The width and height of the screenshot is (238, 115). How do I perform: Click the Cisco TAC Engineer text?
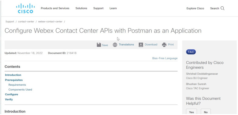pyautogui.click(x=197, y=88)
